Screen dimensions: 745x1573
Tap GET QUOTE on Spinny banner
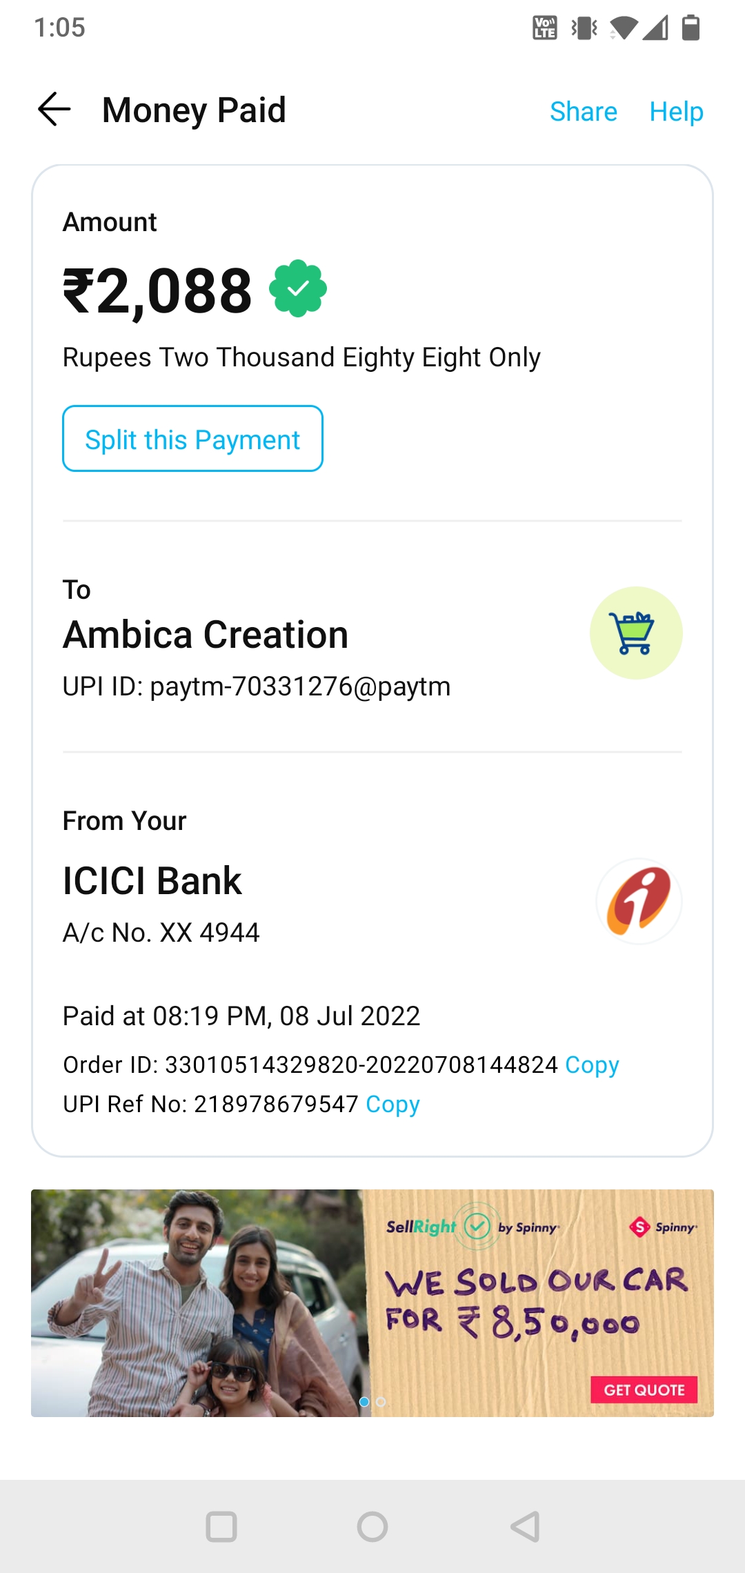tap(644, 1389)
